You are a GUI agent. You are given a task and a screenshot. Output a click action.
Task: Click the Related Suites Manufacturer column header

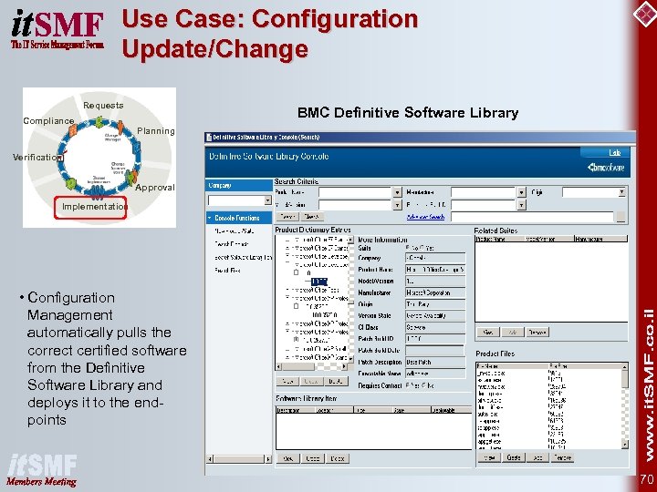[x=600, y=239]
